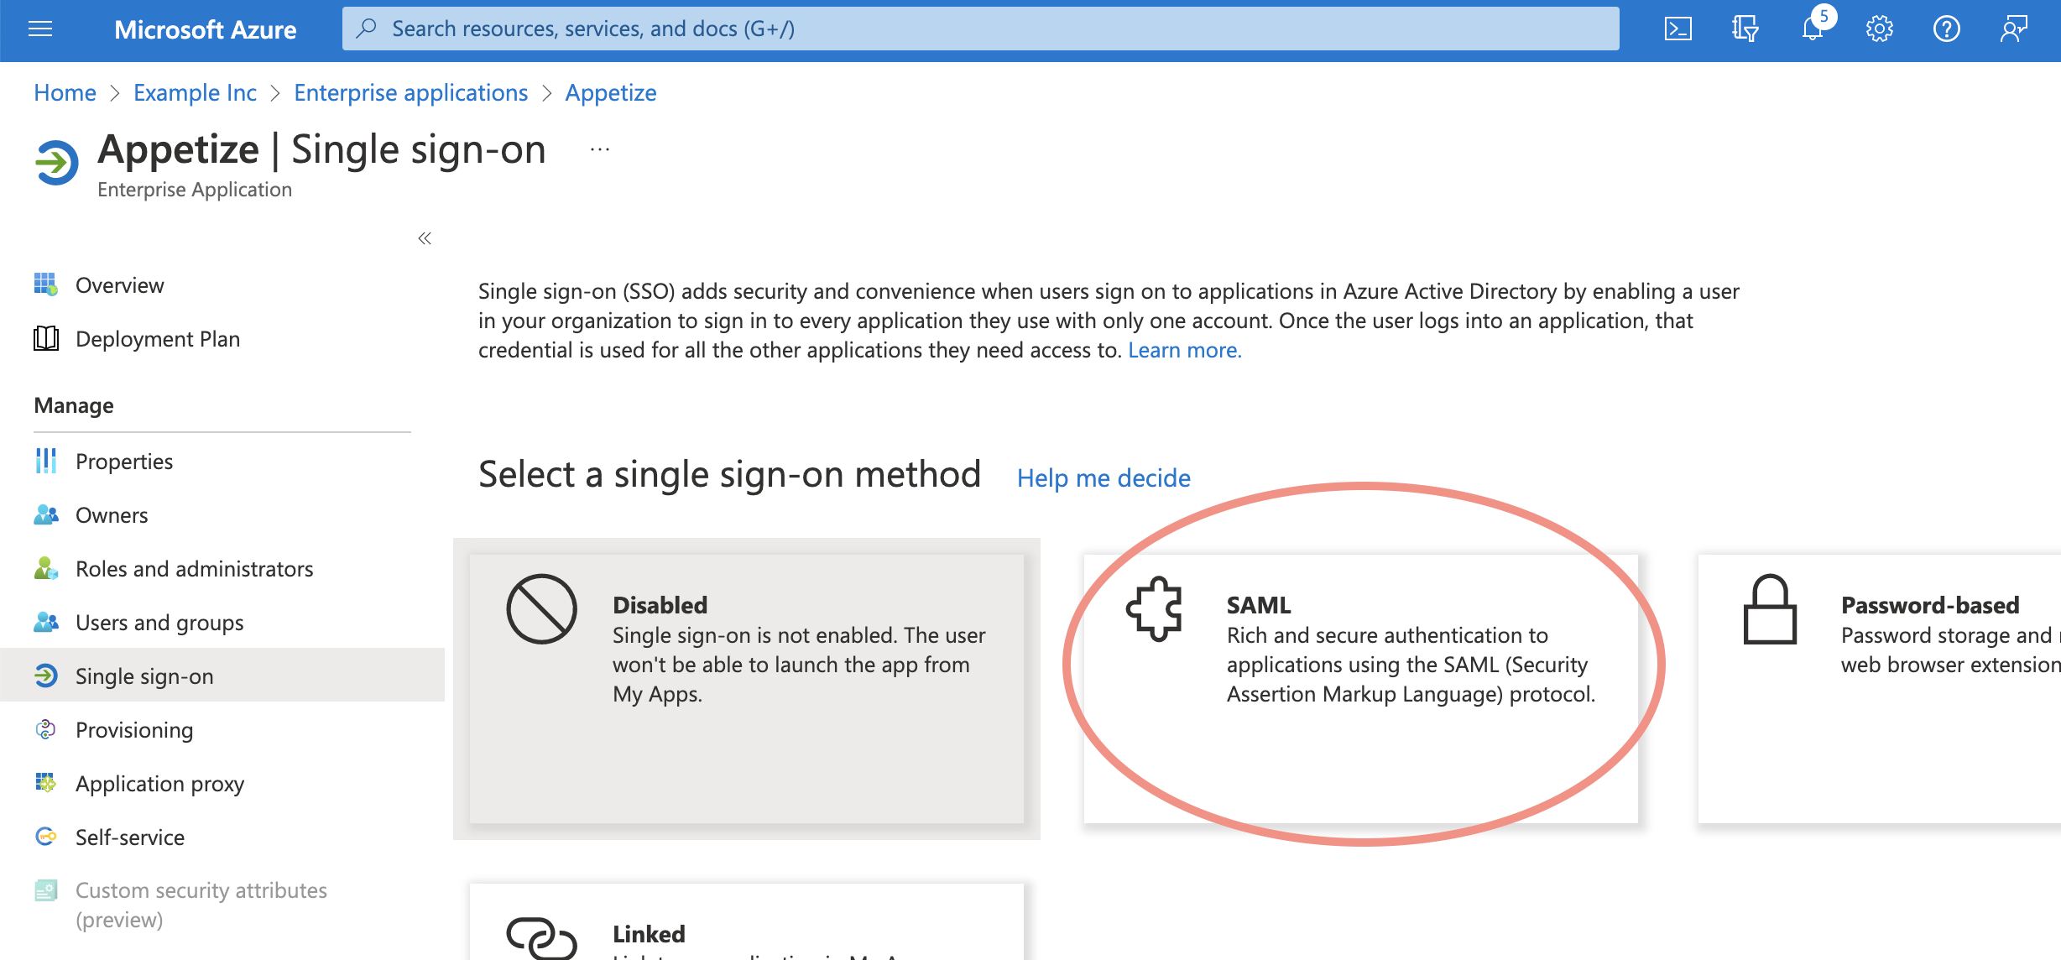Open the Cloud Shell icon
2061x960 pixels.
(1677, 29)
